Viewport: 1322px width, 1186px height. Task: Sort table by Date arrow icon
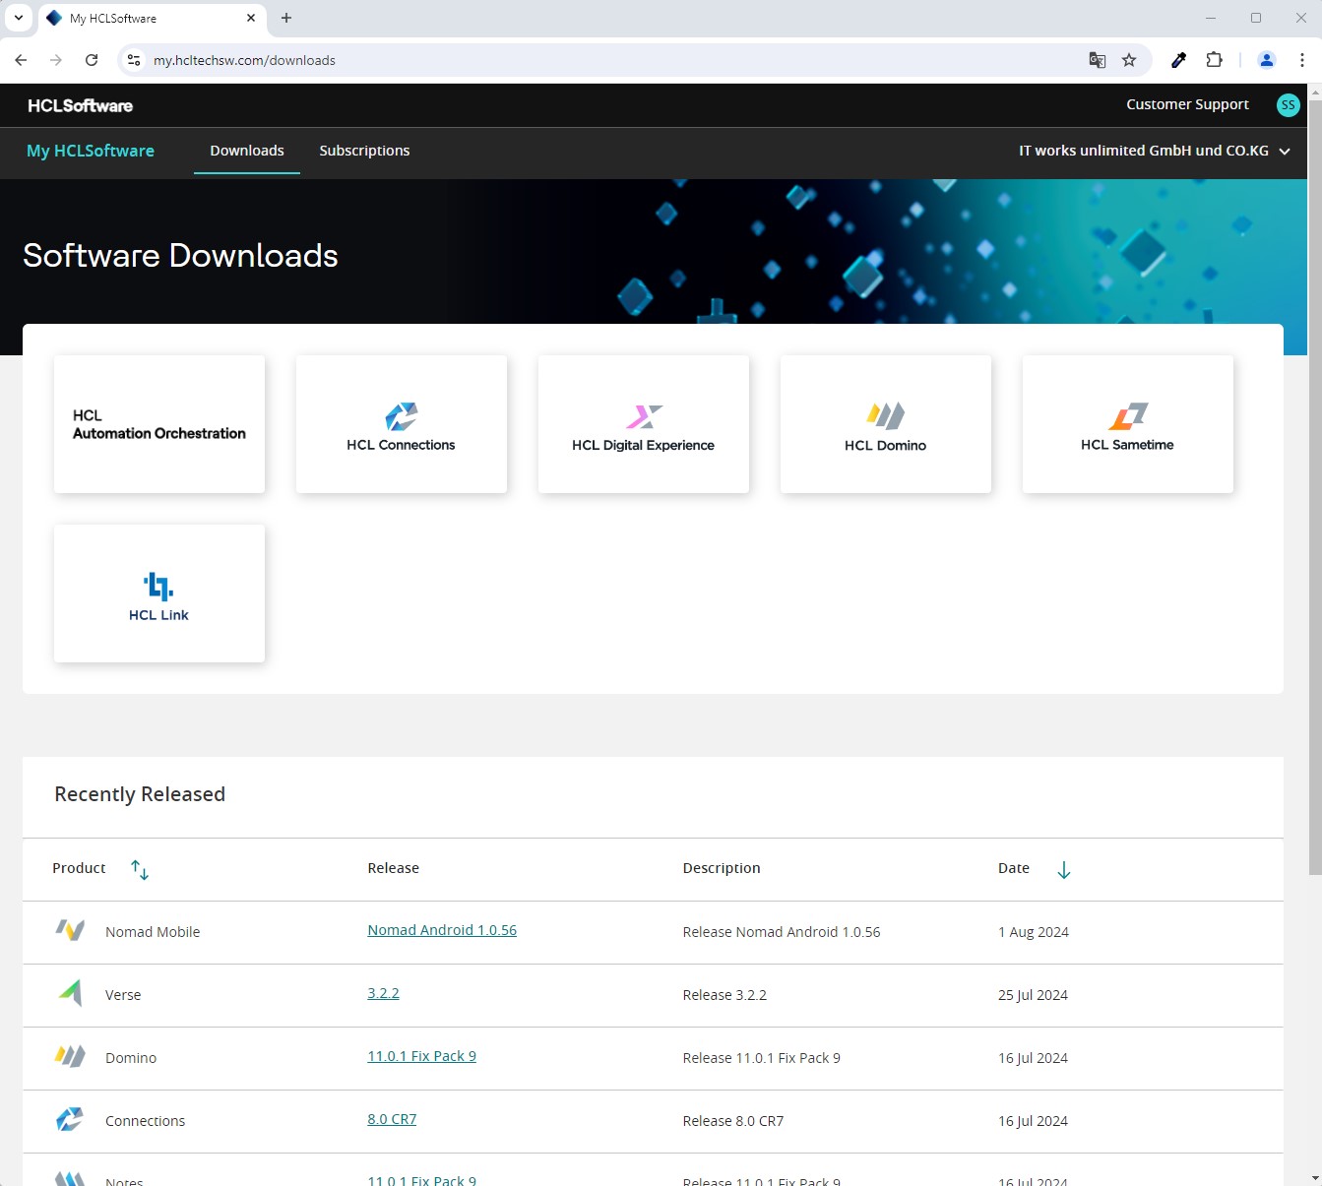(1063, 869)
